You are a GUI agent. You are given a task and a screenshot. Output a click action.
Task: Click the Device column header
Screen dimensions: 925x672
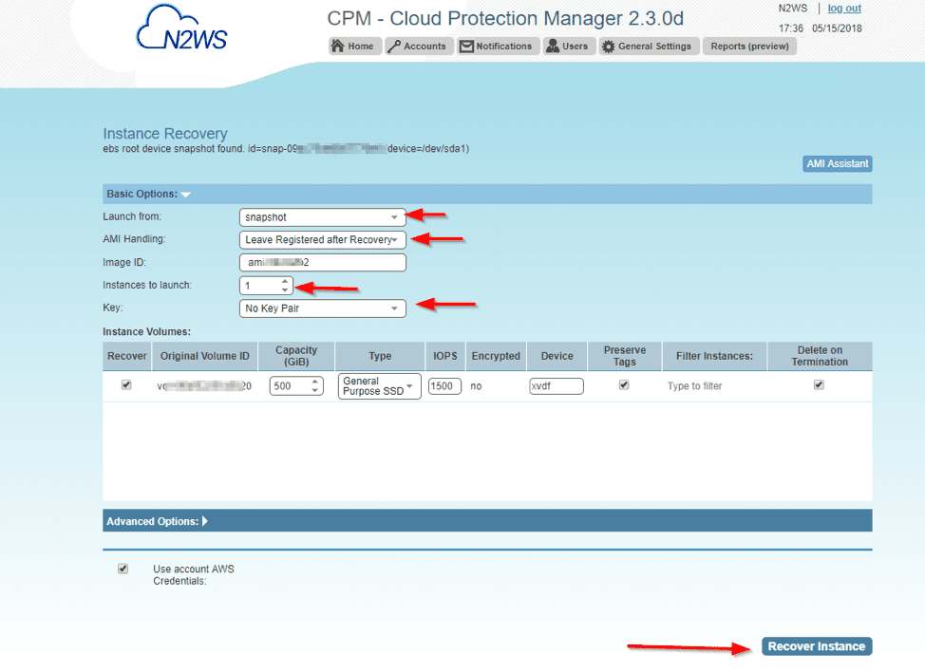click(x=557, y=356)
